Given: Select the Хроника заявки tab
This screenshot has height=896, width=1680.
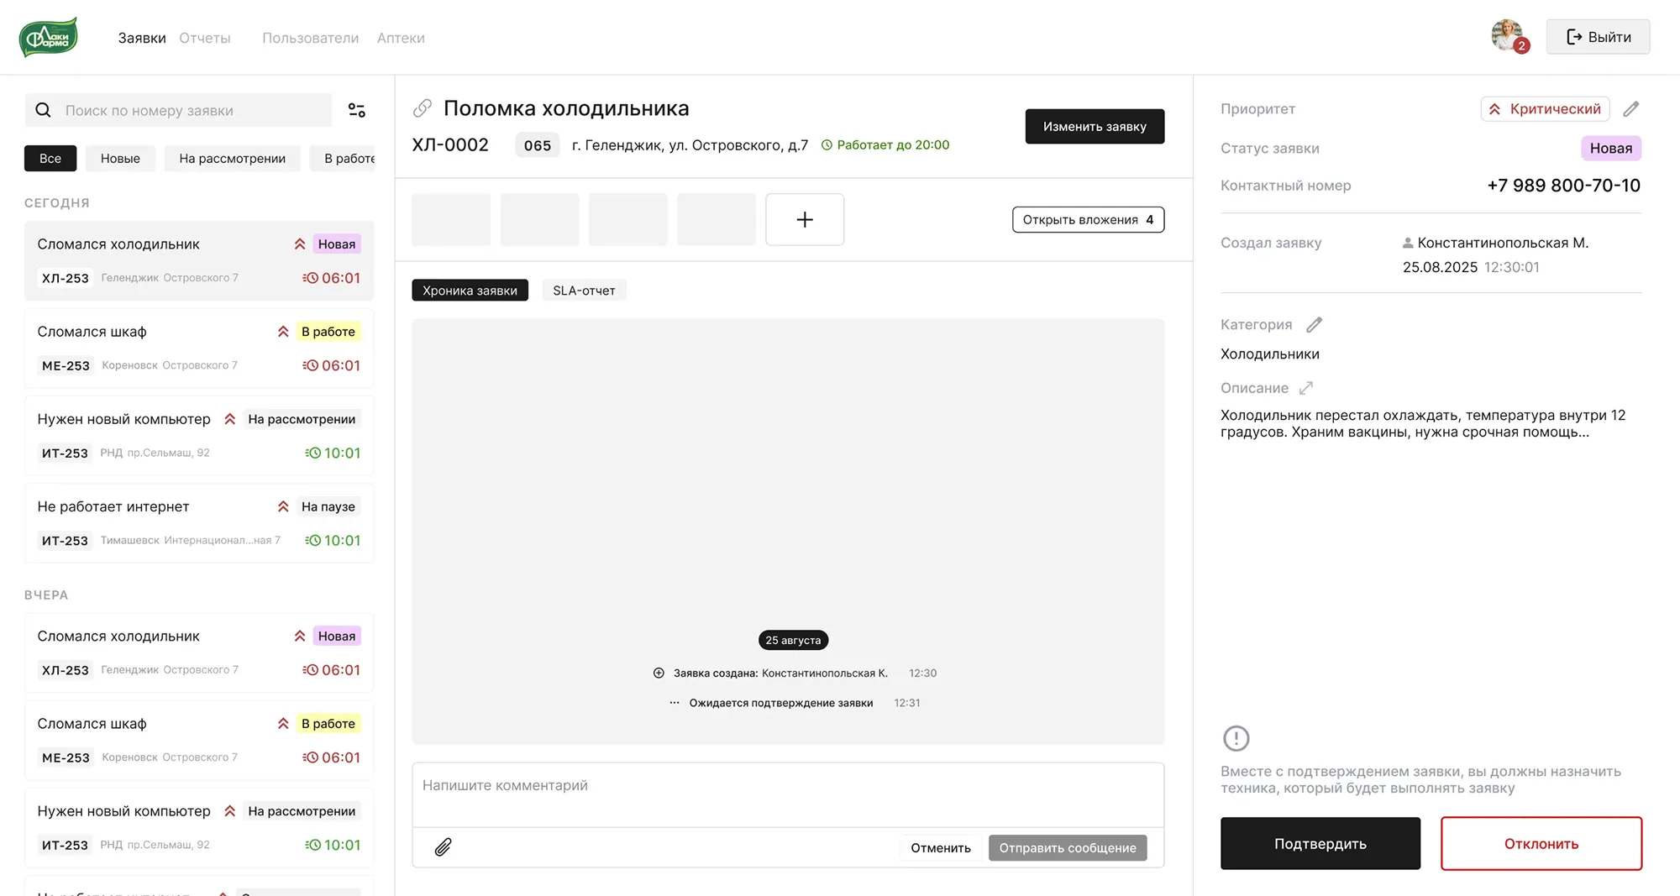Looking at the screenshot, I should pos(470,290).
